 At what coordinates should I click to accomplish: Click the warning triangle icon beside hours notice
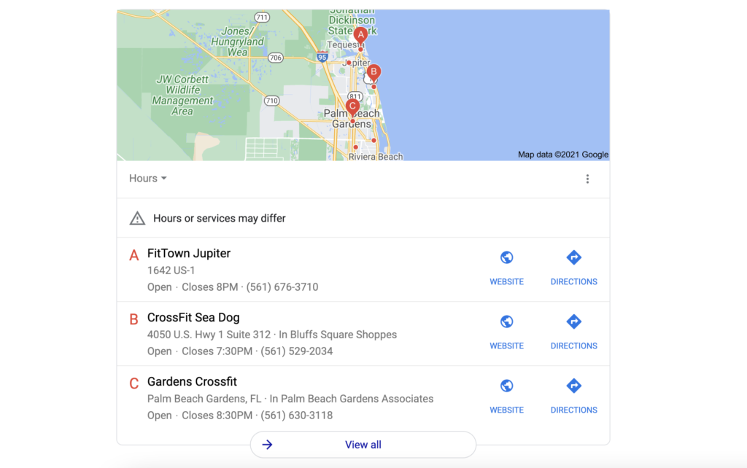click(137, 218)
